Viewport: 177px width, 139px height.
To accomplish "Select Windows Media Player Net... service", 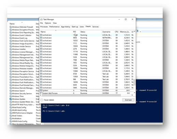I will pos(23,60).
